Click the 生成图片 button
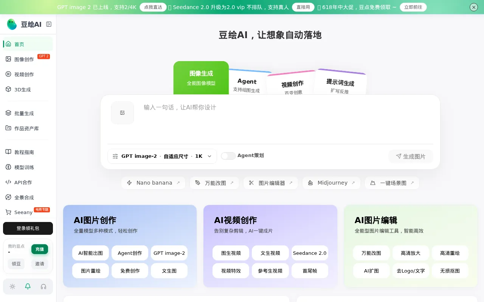The width and height of the screenshot is (484, 302). (411, 156)
